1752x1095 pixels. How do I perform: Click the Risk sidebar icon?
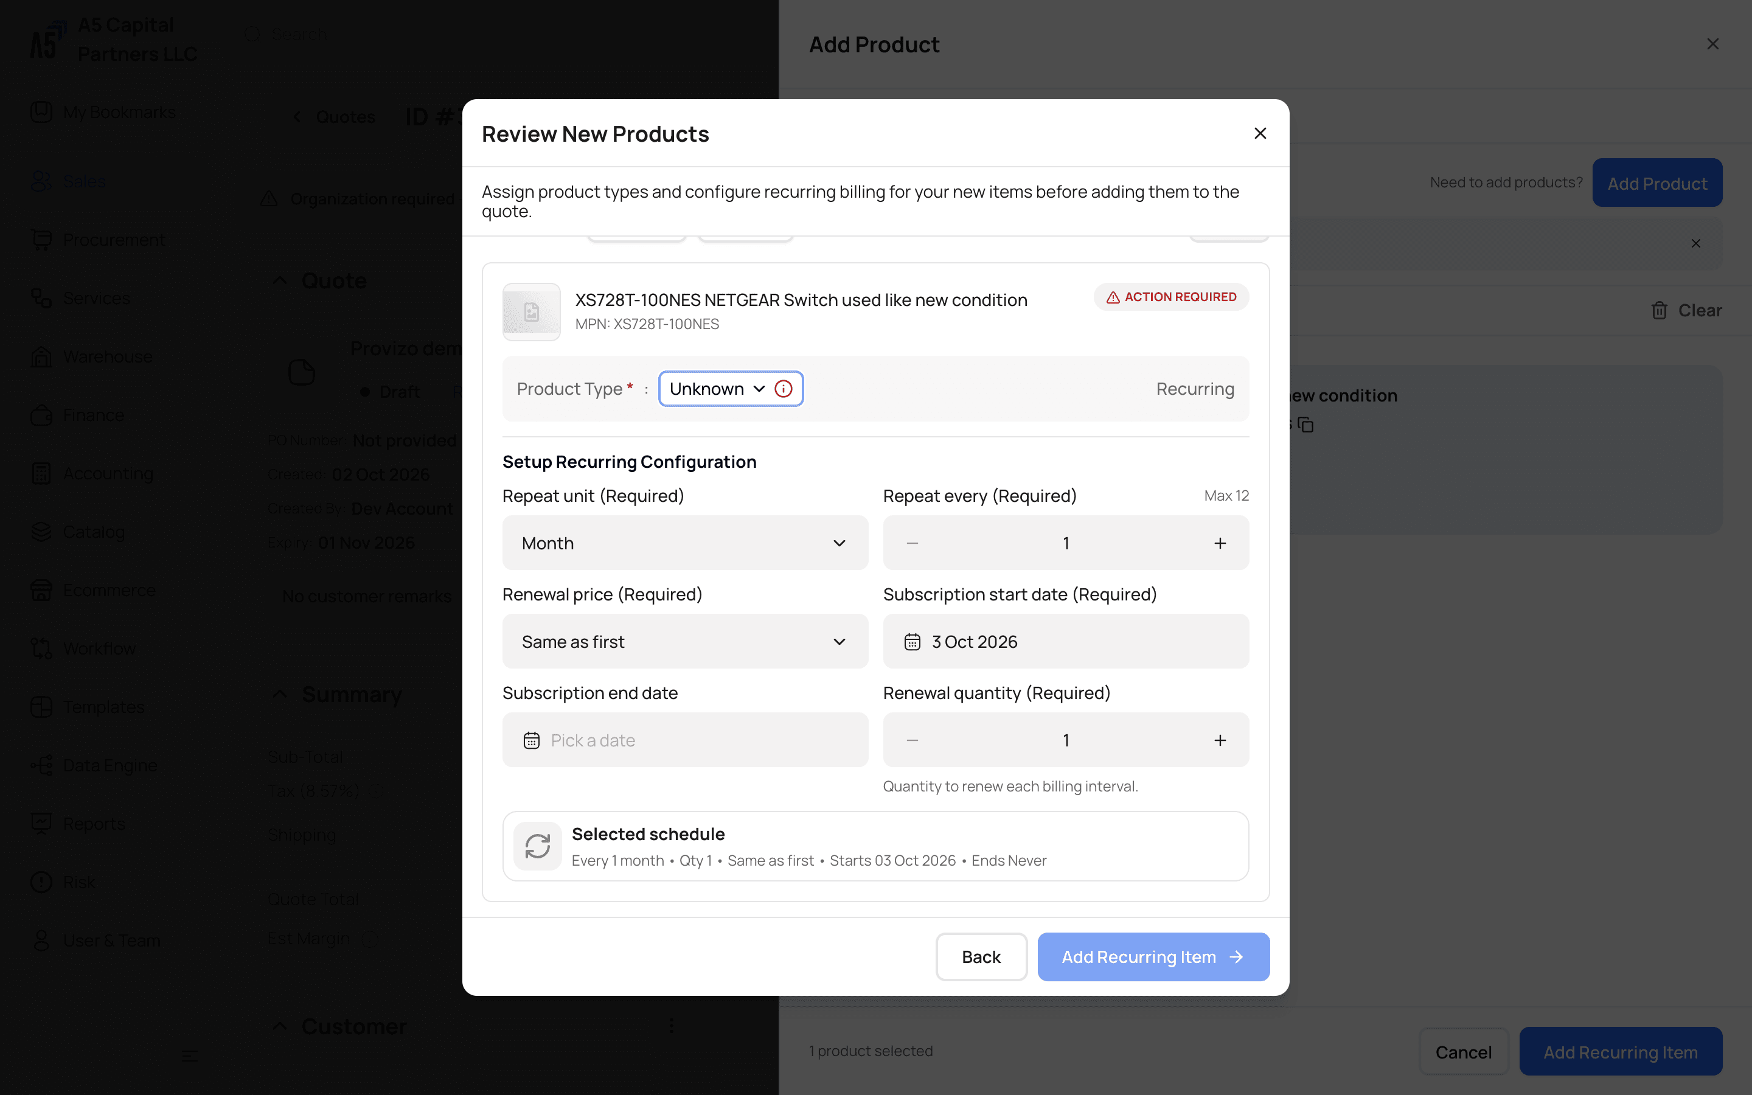(41, 882)
